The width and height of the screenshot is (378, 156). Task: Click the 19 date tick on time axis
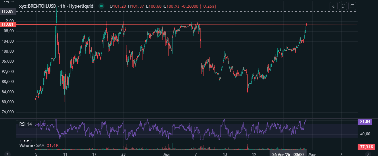pos(254,154)
